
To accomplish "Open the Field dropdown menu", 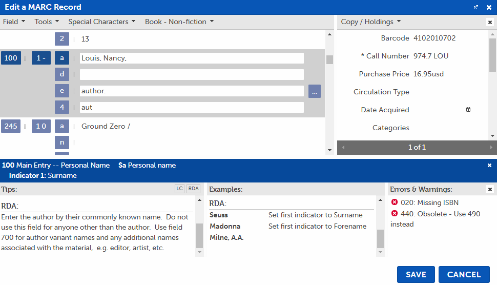I will point(14,22).
